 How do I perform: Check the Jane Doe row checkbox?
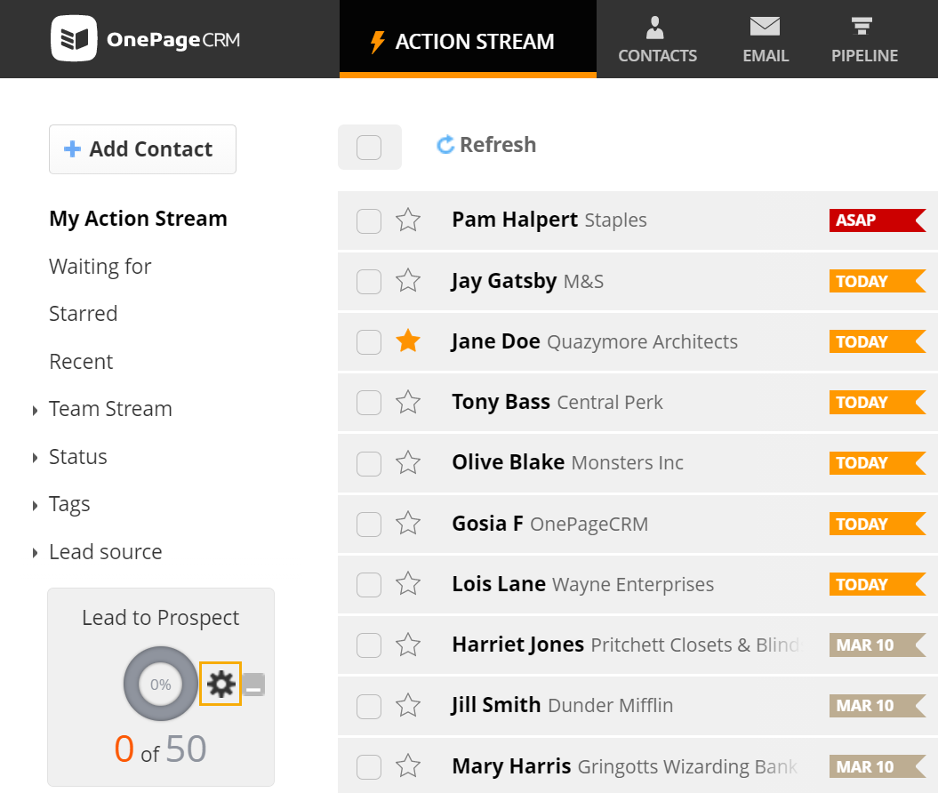369,342
